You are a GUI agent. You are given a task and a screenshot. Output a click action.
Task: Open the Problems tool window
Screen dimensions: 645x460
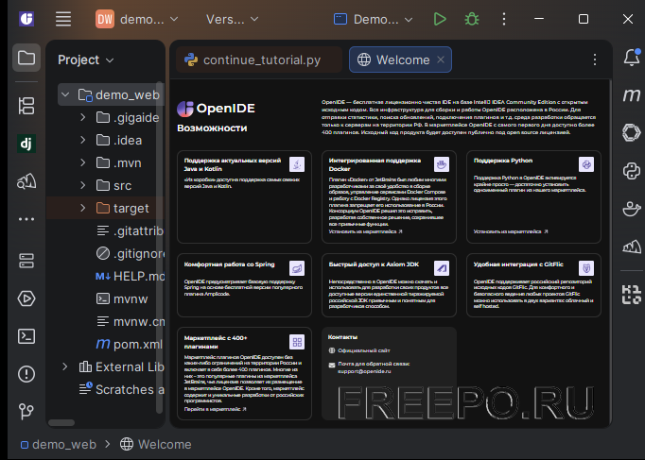point(26,374)
